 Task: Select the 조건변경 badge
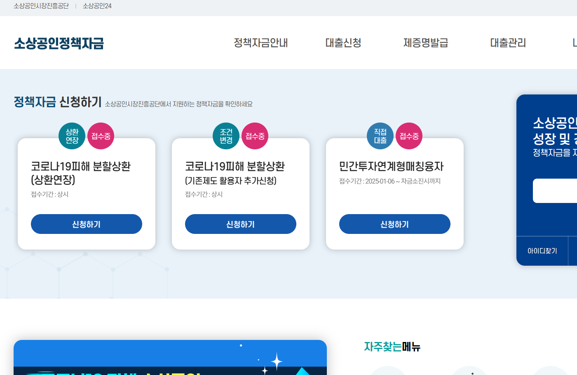point(226,136)
